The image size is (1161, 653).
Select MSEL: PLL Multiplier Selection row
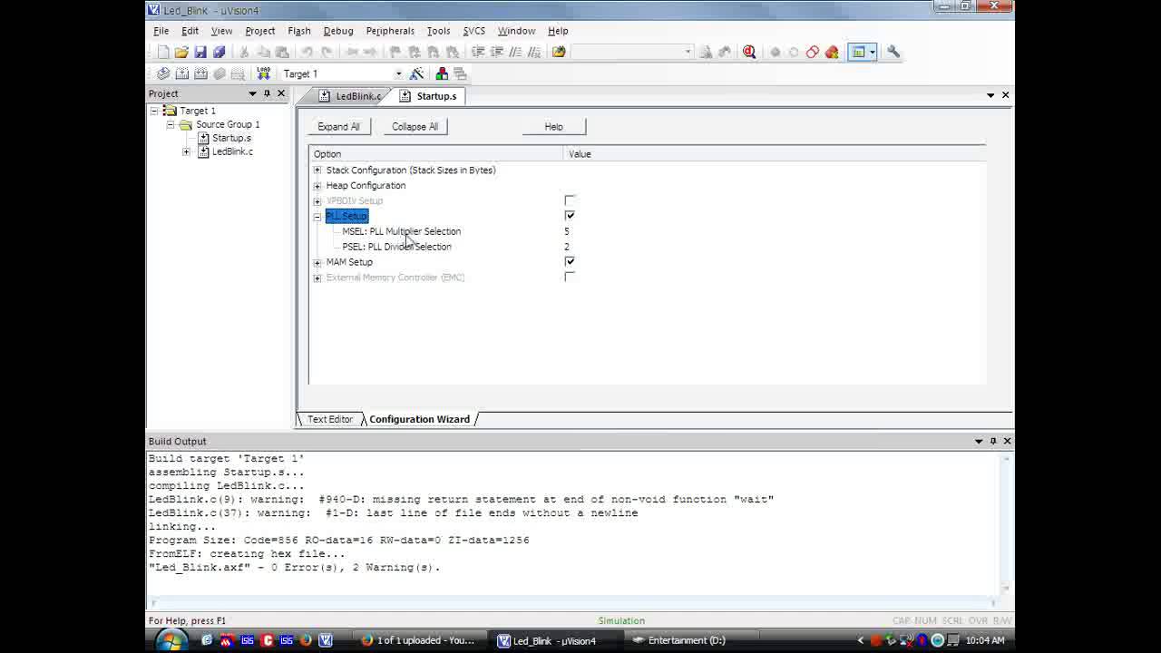click(x=402, y=231)
